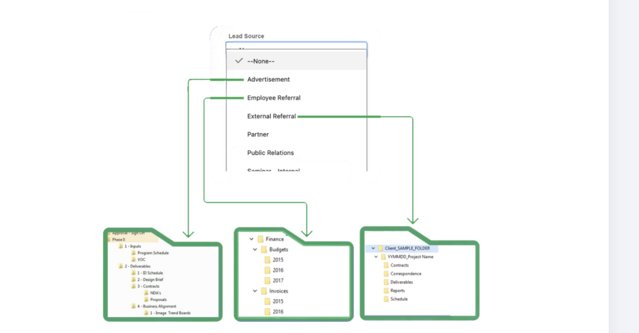Select the --None-- option in Lead Source

296,61
